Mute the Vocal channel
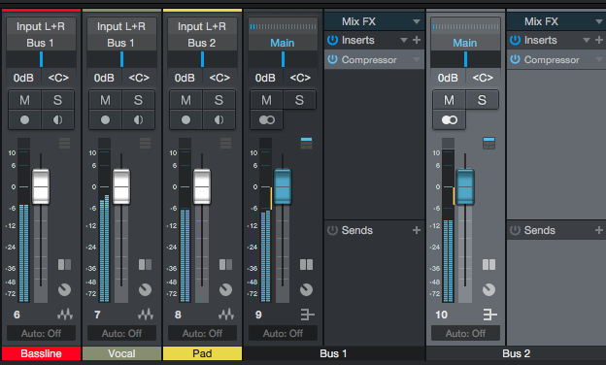 point(105,100)
